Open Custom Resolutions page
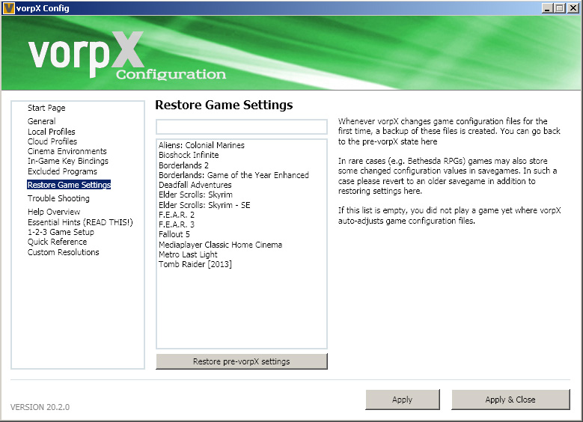Image resolution: width=583 pixels, height=422 pixels. pos(63,252)
